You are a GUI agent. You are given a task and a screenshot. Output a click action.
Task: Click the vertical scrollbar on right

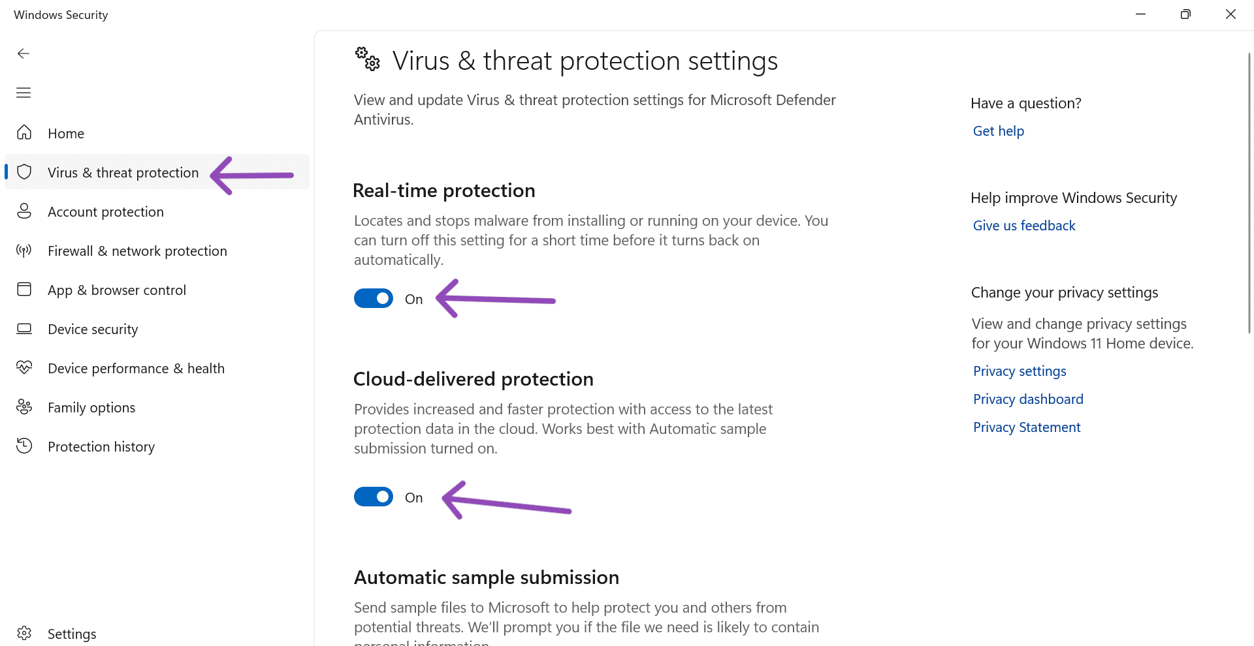tap(1249, 196)
